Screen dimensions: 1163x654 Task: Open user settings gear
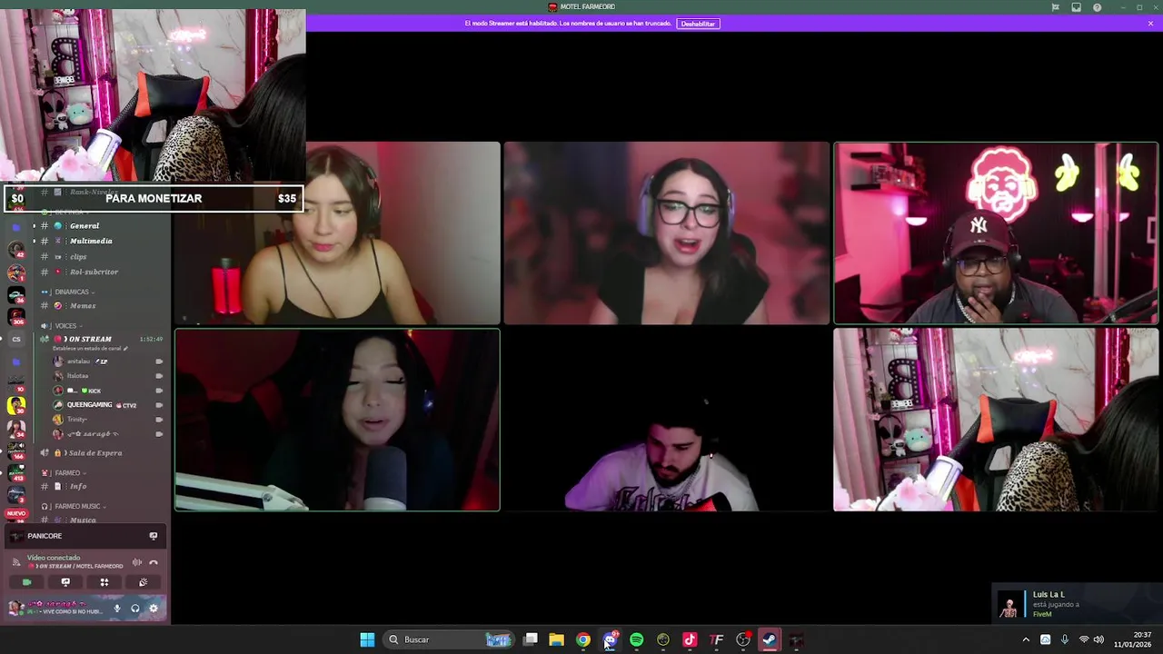[x=153, y=609]
